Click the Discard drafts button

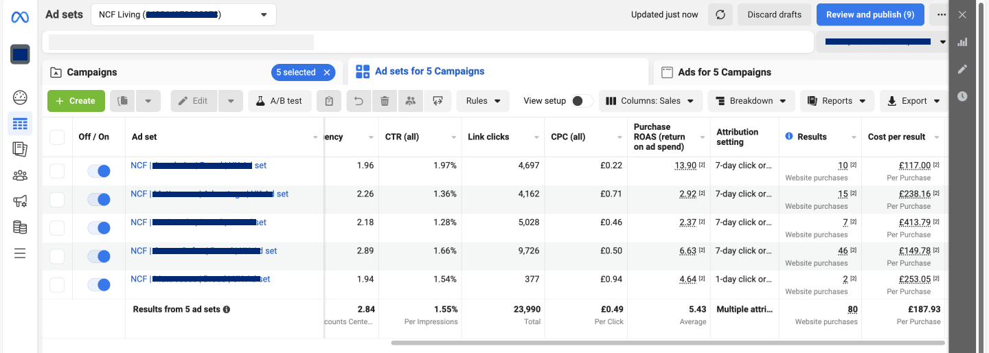(774, 14)
